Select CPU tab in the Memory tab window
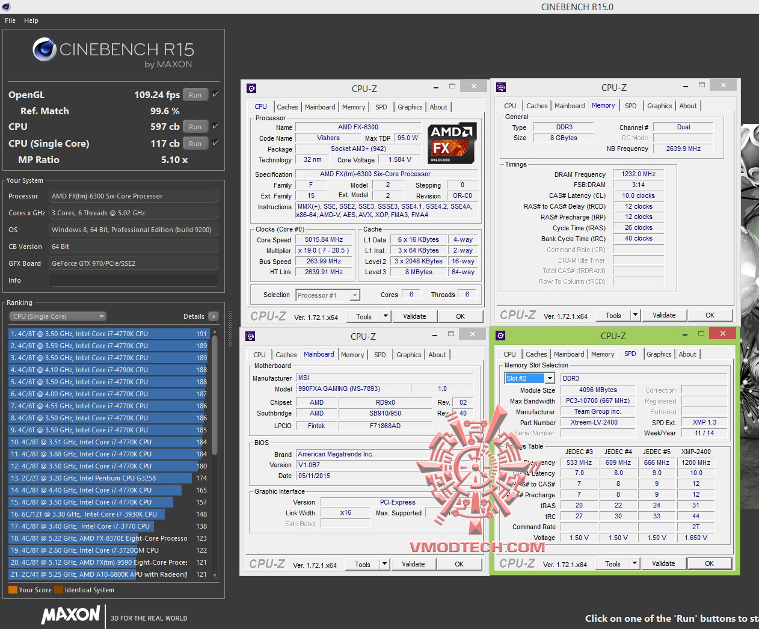 tap(510, 106)
